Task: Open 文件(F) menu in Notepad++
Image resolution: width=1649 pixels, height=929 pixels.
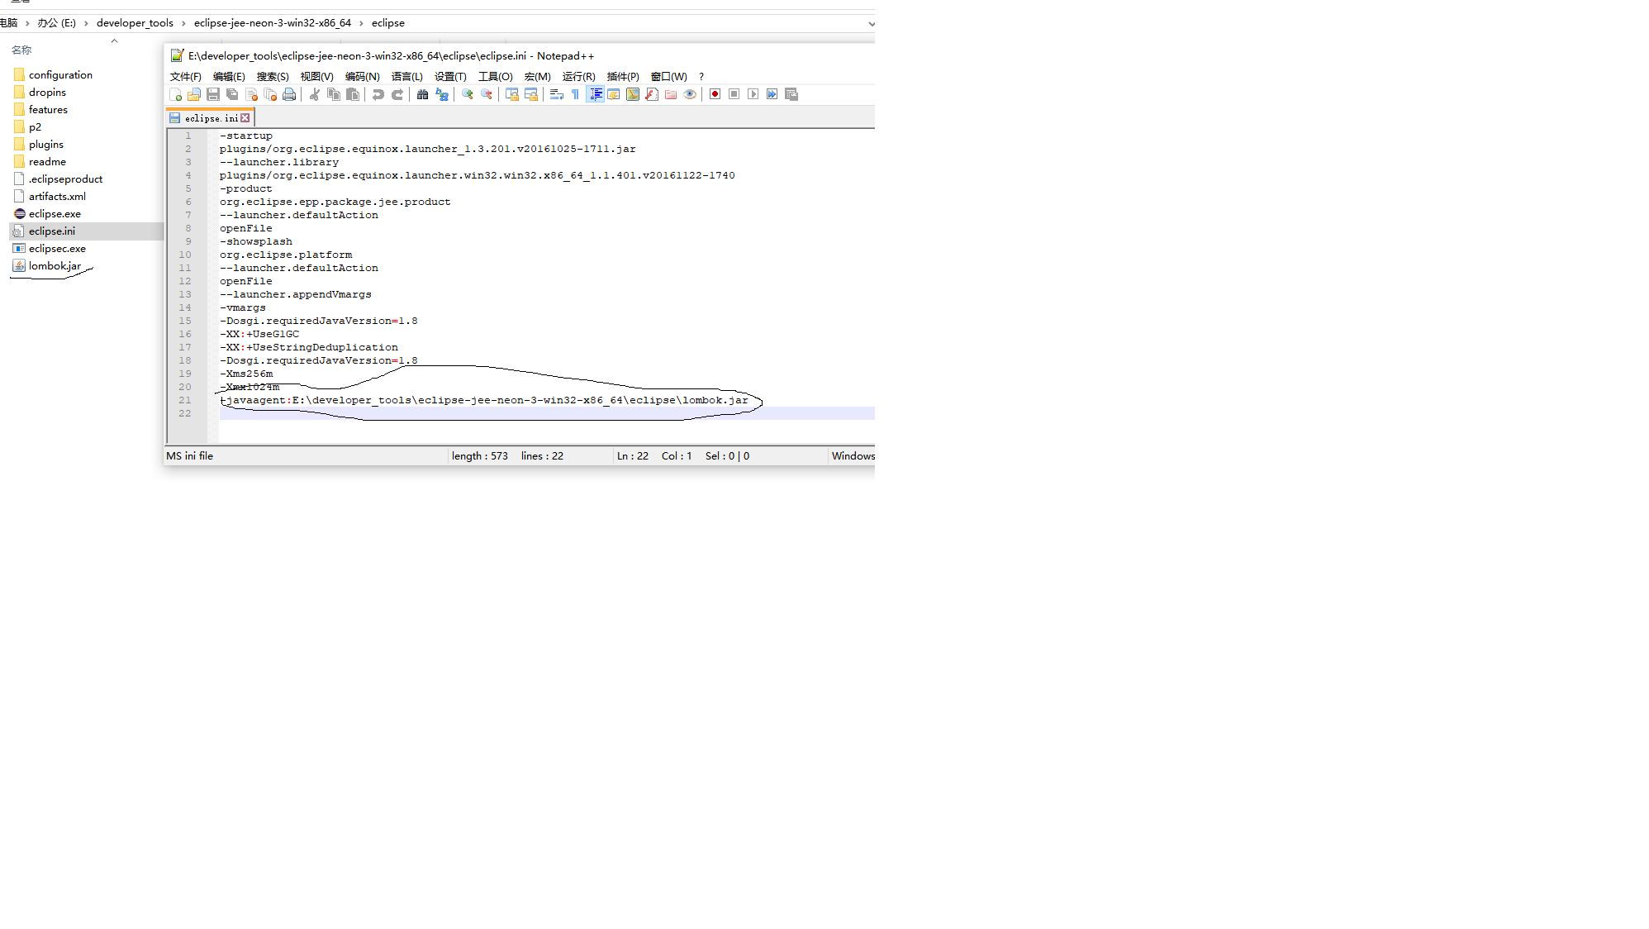Action: click(x=184, y=76)
